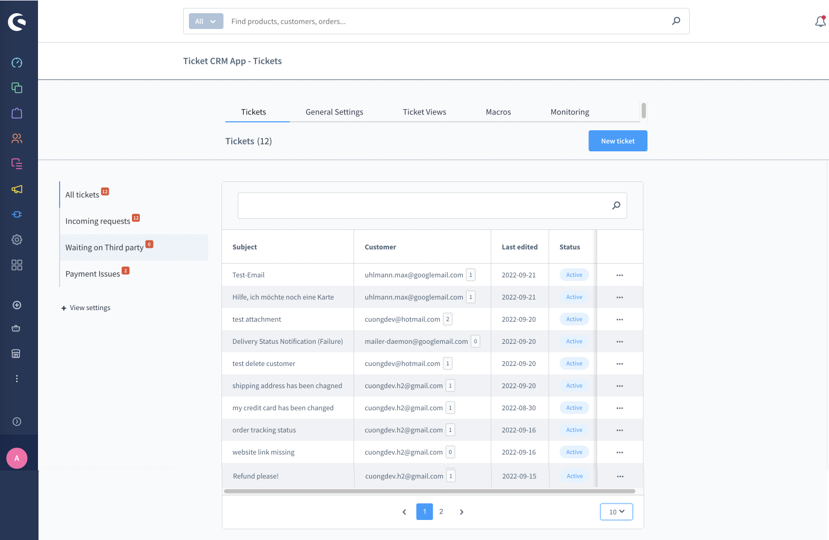Select the All tickets view

[x=134, y=195]
